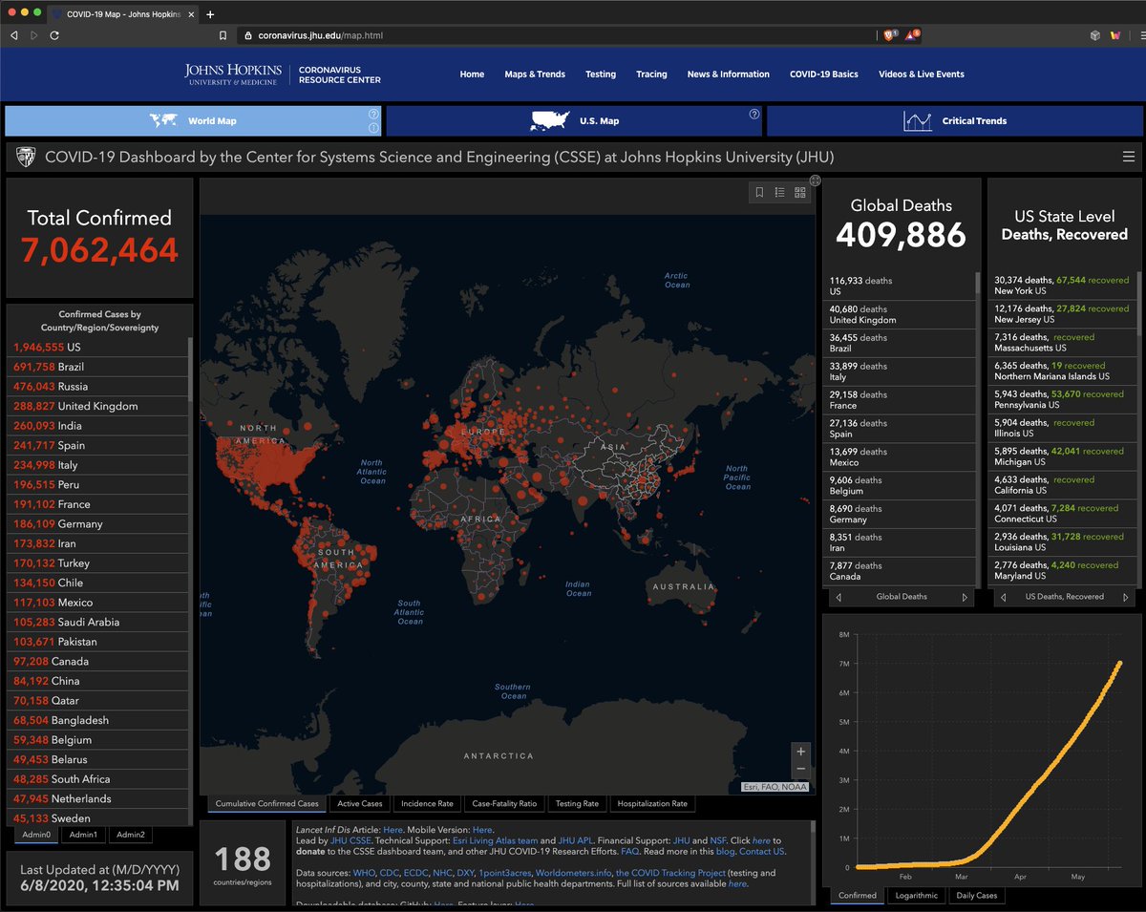
Task: Click the orange wallet extension icon
Action: pos(1115,35)
